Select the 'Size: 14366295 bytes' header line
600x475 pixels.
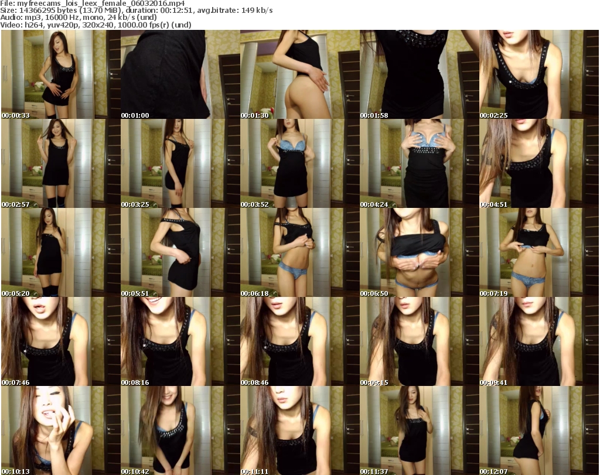coord(136,11)
